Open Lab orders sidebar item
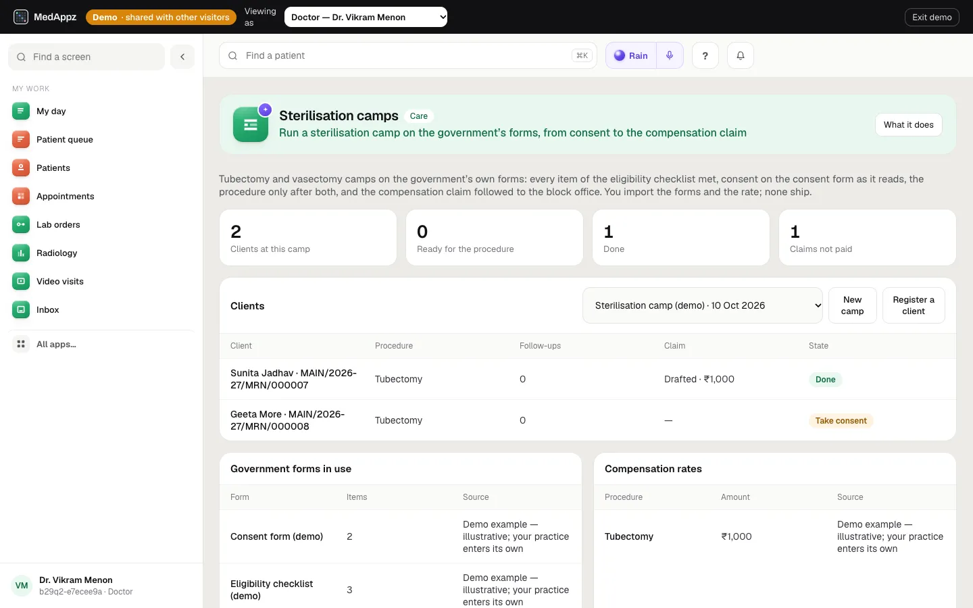Screen dimensions: 973x608 101,224
